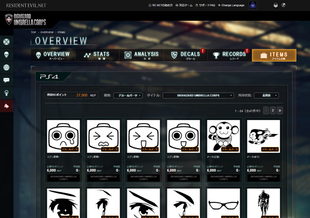Open the speech bubble sidebar icon

[x=6, y=80]
